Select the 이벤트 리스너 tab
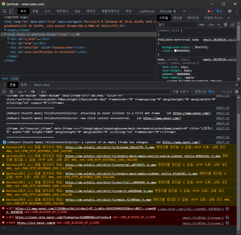Viewport: 241px width, 235px height. click(x=213, y=18)
